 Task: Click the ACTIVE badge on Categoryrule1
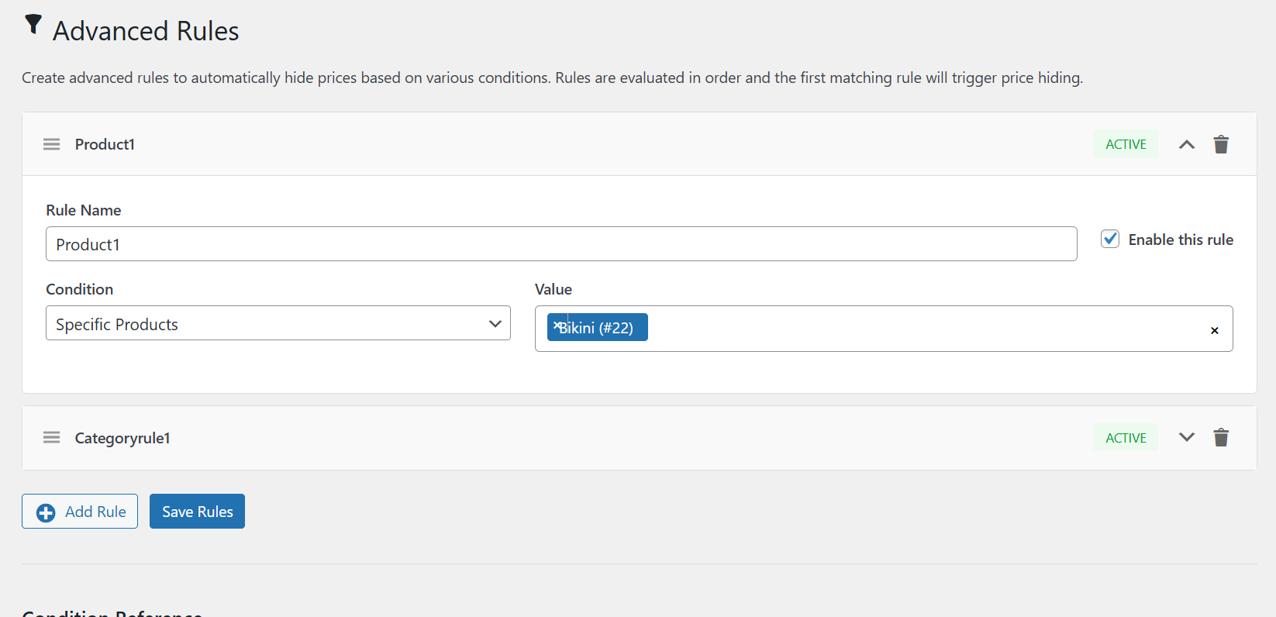(x=1126, y=438)
